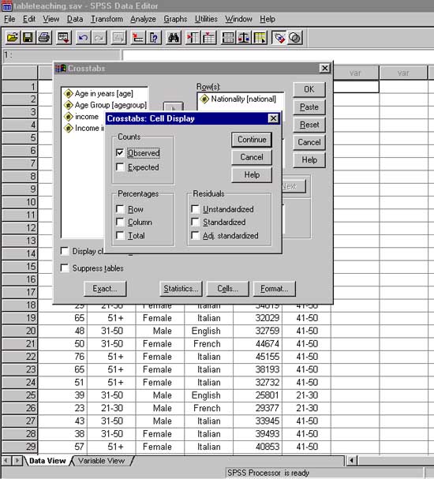Click the Print toolbar icon
The image size is (434, 479).
coord(44,38)
